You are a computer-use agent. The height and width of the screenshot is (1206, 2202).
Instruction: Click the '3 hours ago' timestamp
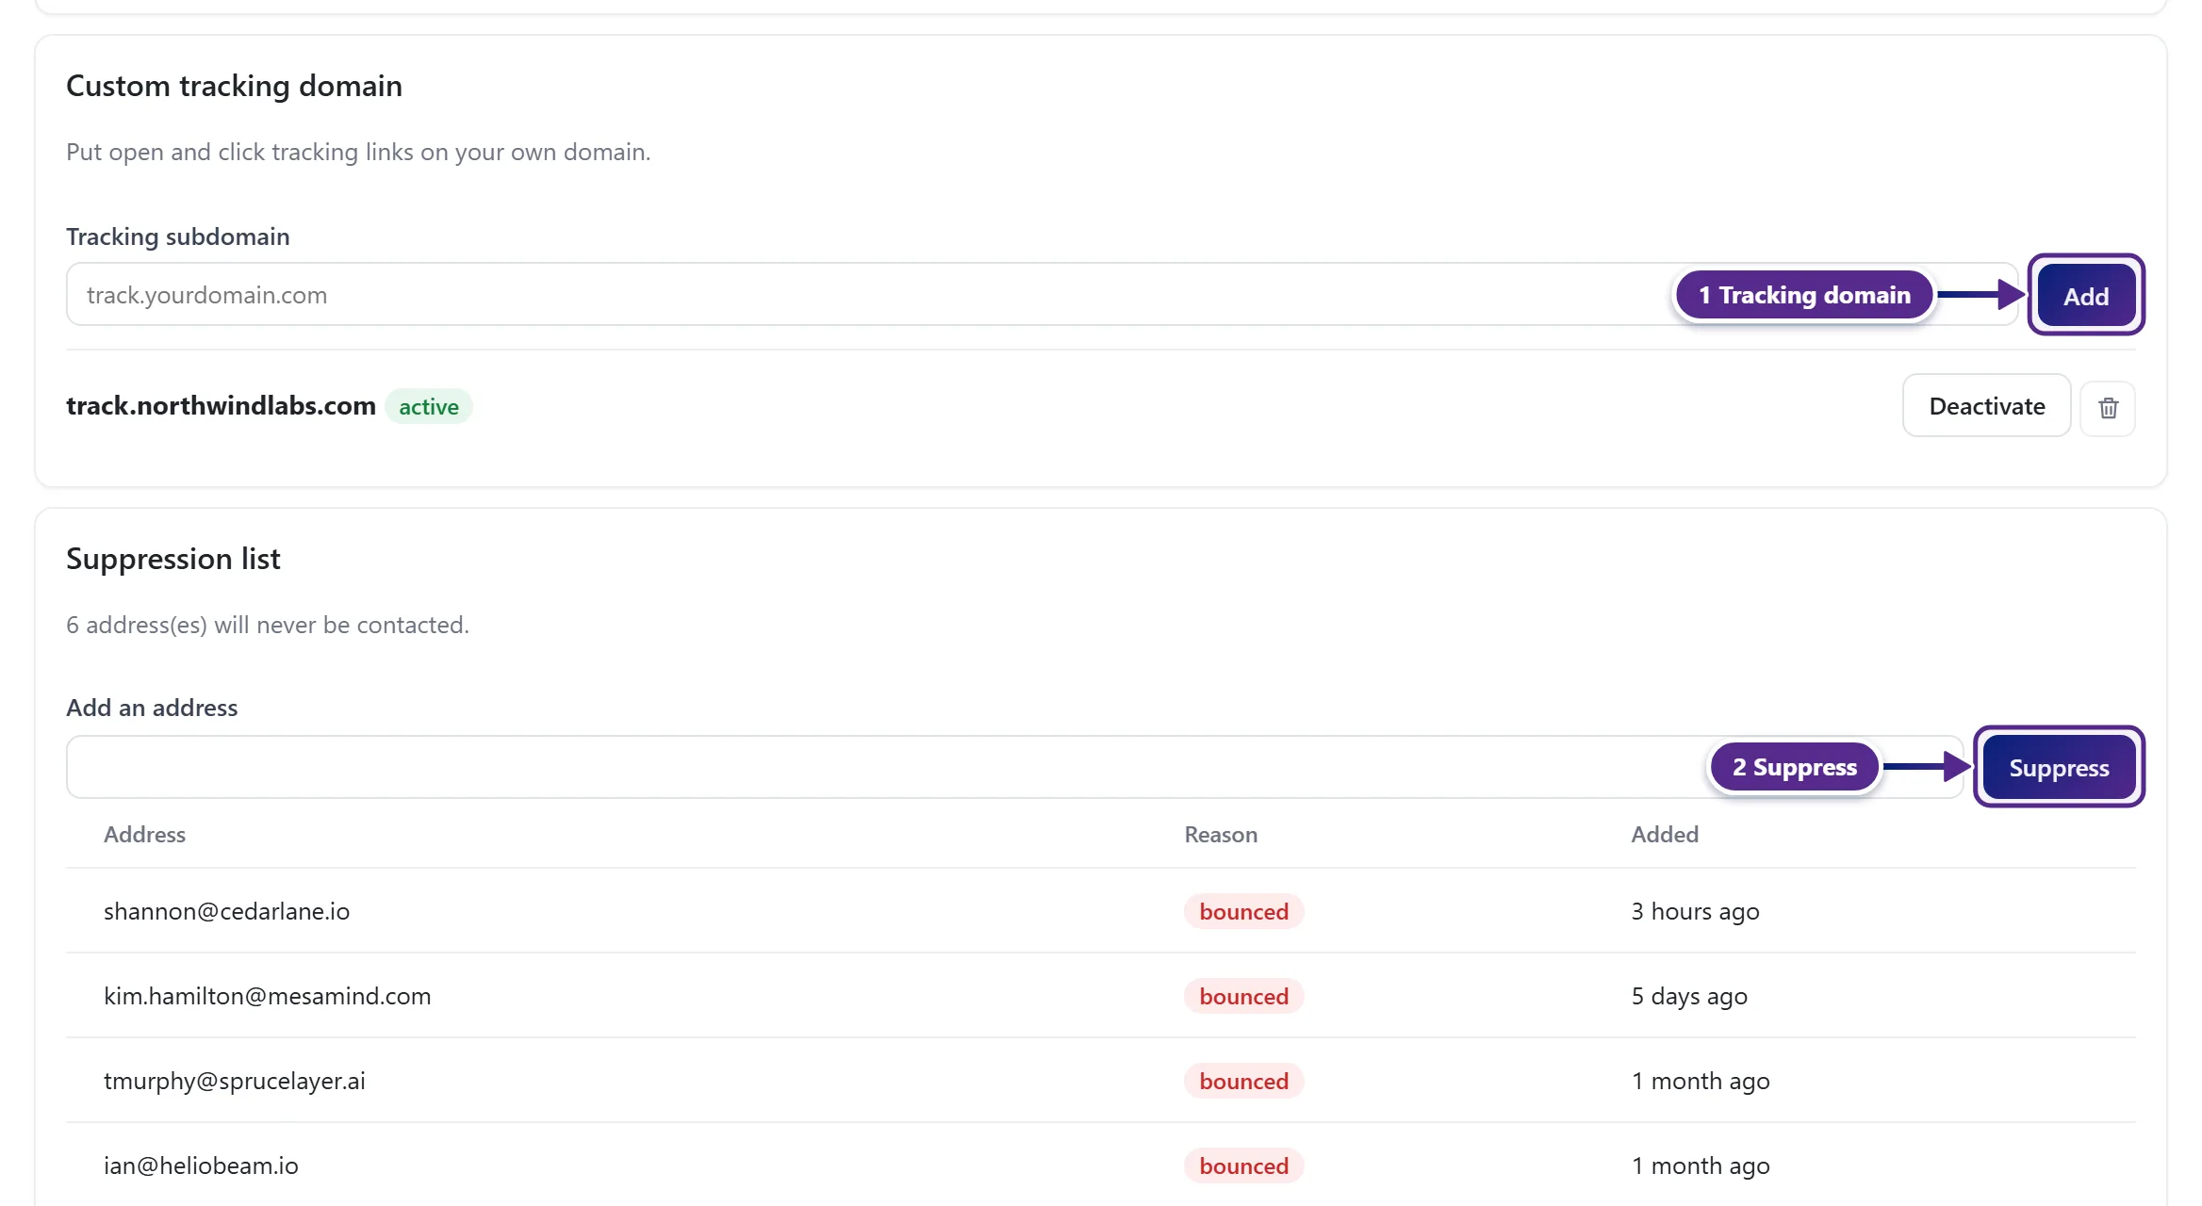(x=1695, y=912)
